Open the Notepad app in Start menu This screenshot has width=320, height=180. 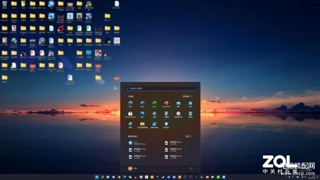coord(190,115)
